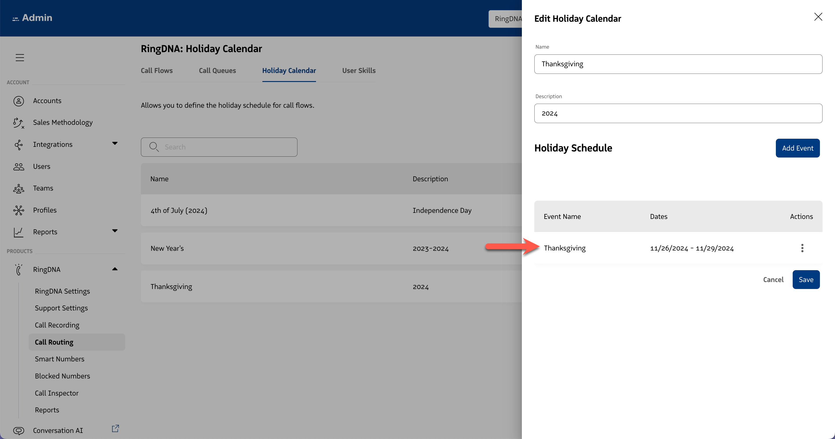Select Smart Numbers in the RingDNA submenu
The width and height of the screenshot is (835, 439).
[60, 359]
